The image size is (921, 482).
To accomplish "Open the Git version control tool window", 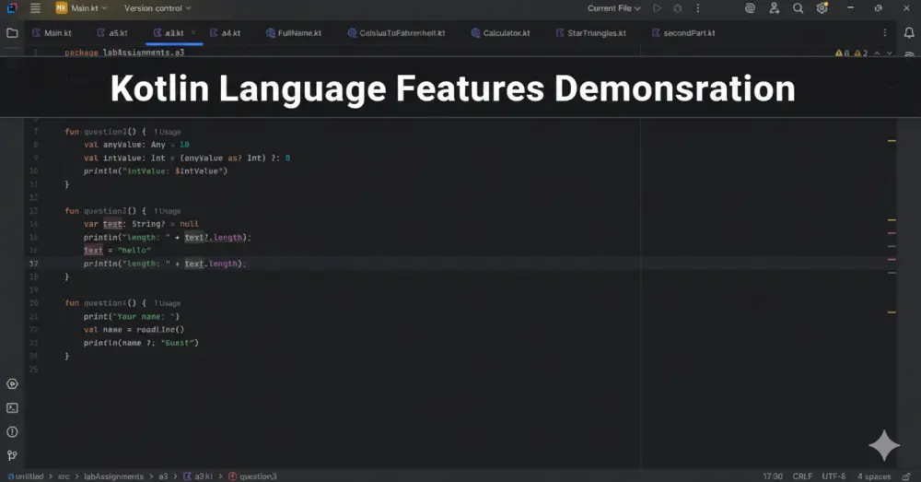I will 12,455.
